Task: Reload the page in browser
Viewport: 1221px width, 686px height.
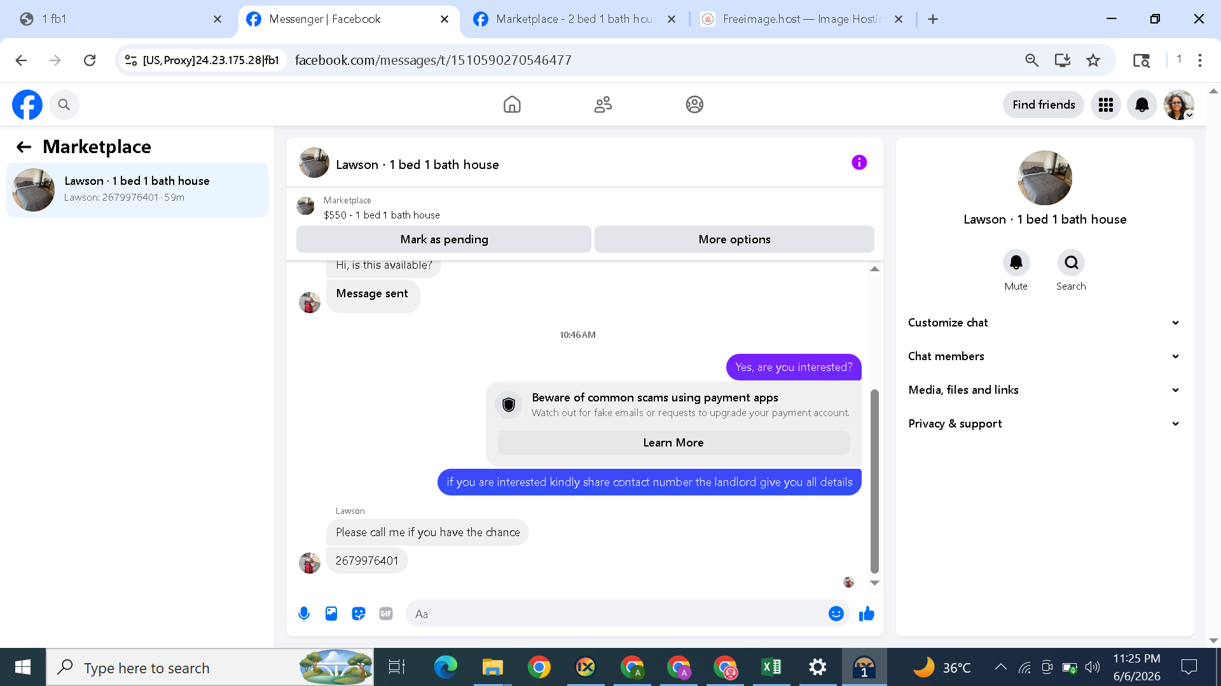Action: [x=90, y=60]
